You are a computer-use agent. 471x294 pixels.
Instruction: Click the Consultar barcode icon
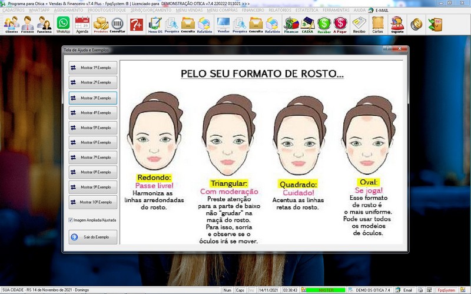117,25
